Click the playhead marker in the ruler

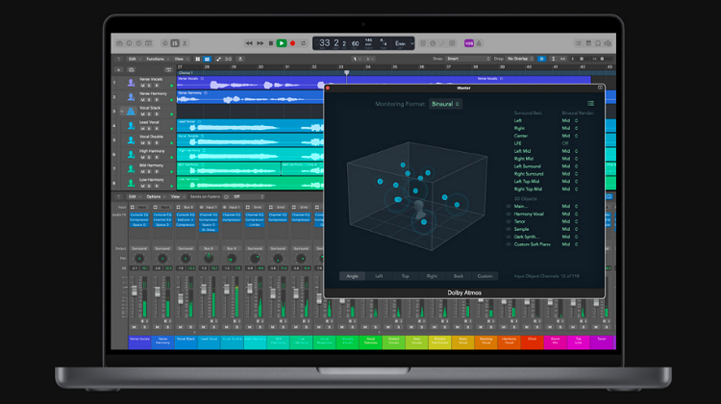coord(347,73)
